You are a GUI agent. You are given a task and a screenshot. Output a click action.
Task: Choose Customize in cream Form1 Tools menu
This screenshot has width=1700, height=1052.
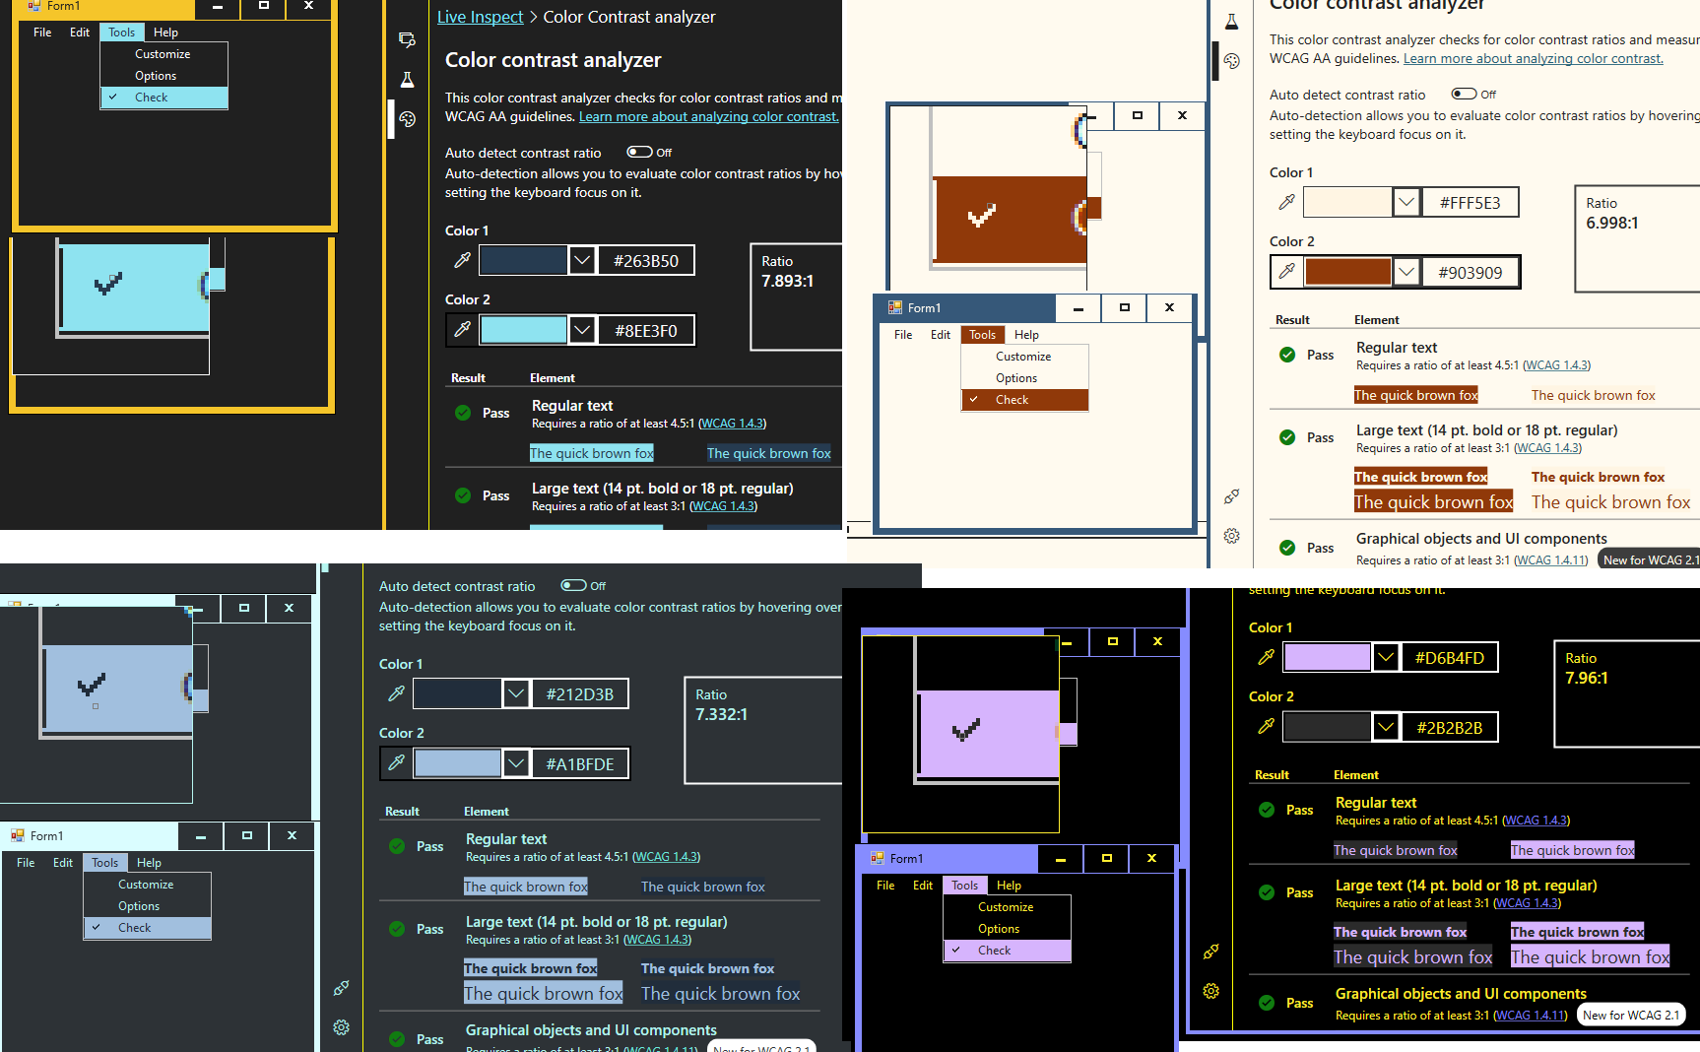[x=1023, y=357]
